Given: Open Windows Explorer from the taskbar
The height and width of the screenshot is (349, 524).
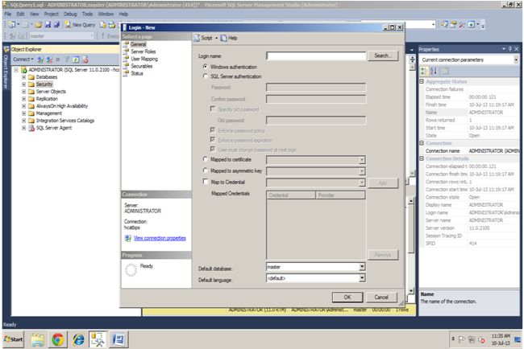Looking at the screenshot, I should tap(37, 339).
